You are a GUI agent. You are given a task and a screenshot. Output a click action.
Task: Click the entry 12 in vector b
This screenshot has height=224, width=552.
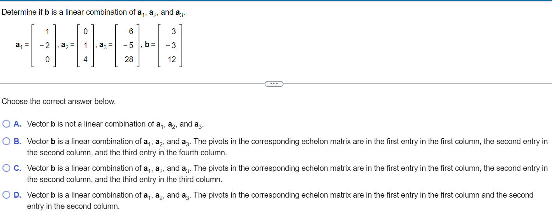(172, 60)
